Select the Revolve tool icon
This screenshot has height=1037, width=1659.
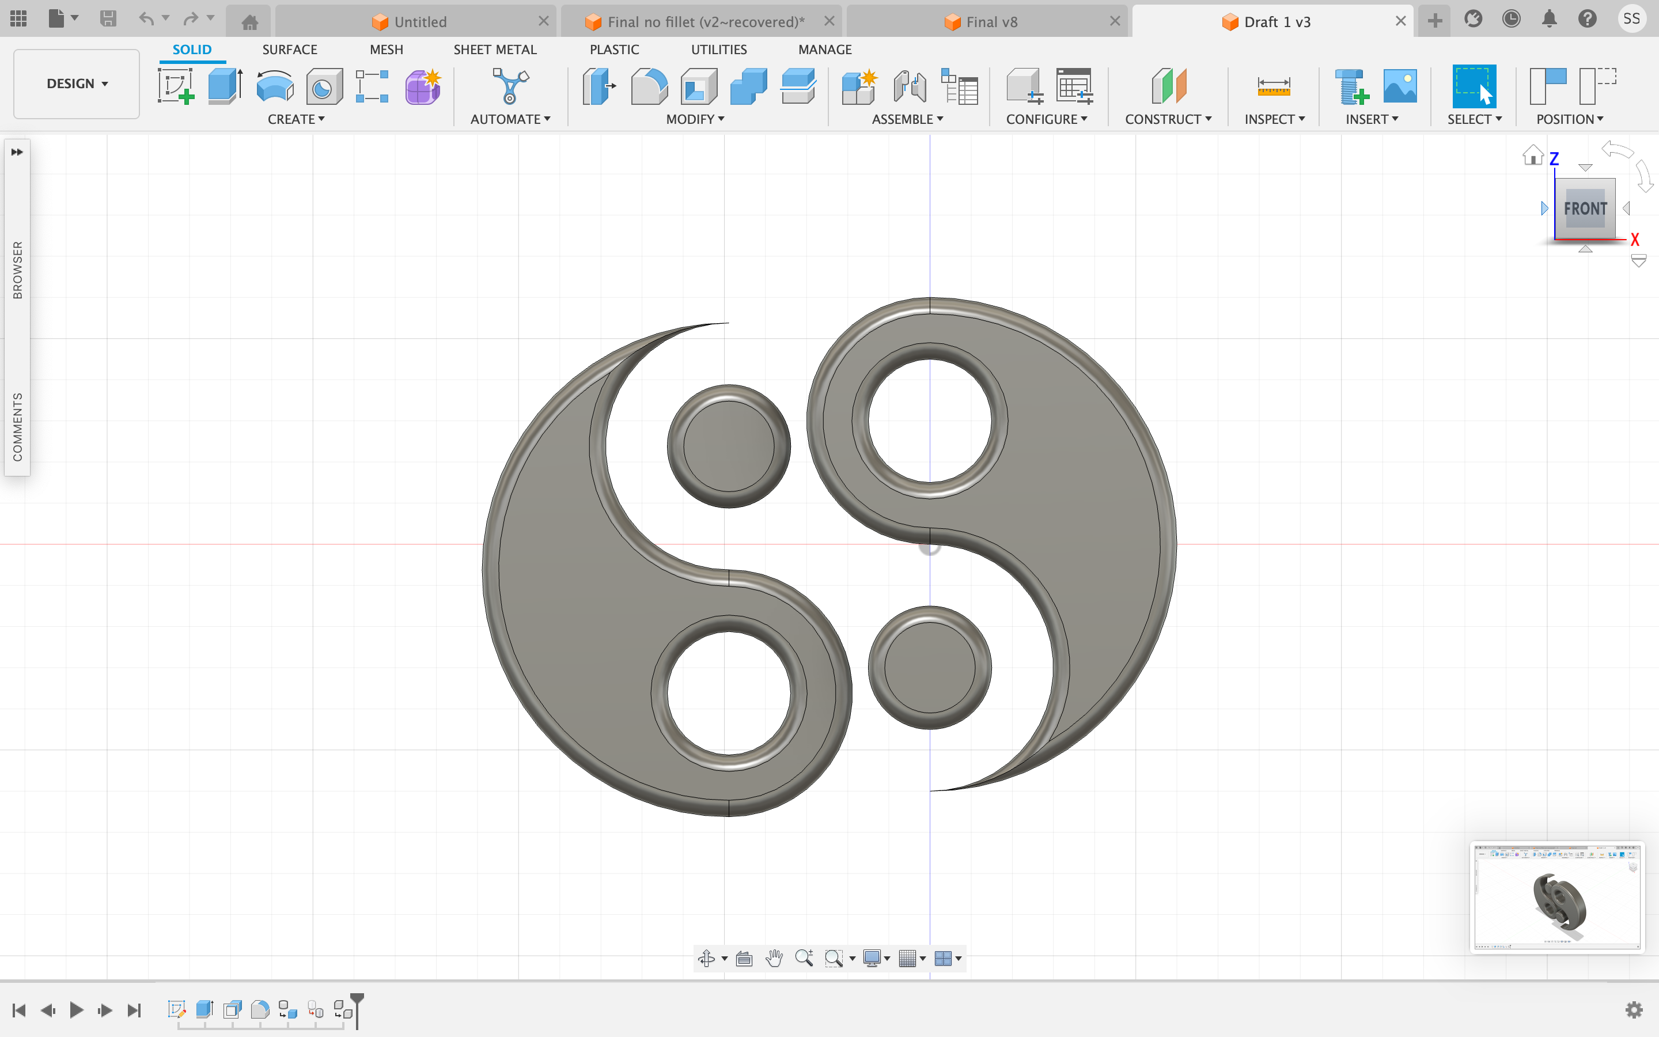[275, 86]
